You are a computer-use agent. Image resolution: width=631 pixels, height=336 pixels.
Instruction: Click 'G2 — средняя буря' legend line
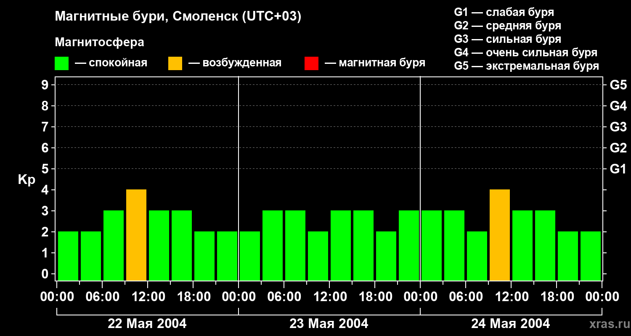coord(508,26)
